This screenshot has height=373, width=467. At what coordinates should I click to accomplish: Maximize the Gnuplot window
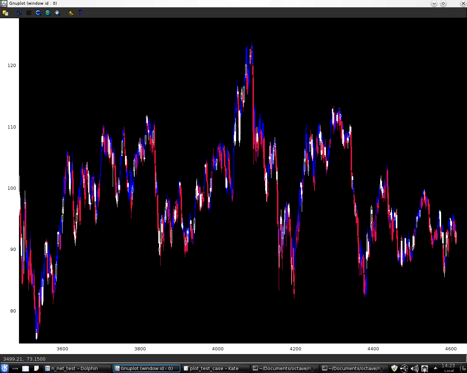point(443,4)
